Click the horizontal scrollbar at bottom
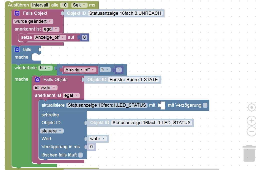The image size is (256, 170). click(x=141, y=169)
